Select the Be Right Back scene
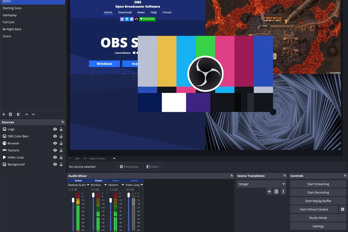This screenshot has height=232, width=348. (x=33, y=29)
